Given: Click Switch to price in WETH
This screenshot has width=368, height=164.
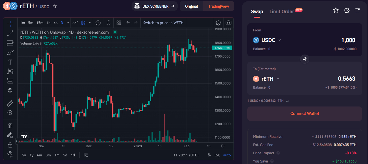Looking at the screenshot, I should [x=163, y=23].
